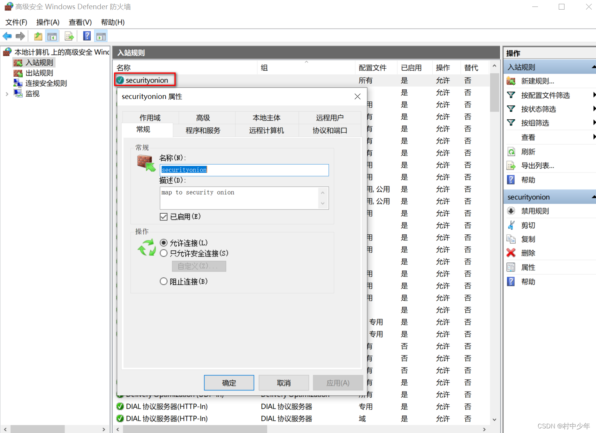Switch to the 程序和服务 tab
The width and height of the screenshot is (596, 433).
[x=203, y=130]
